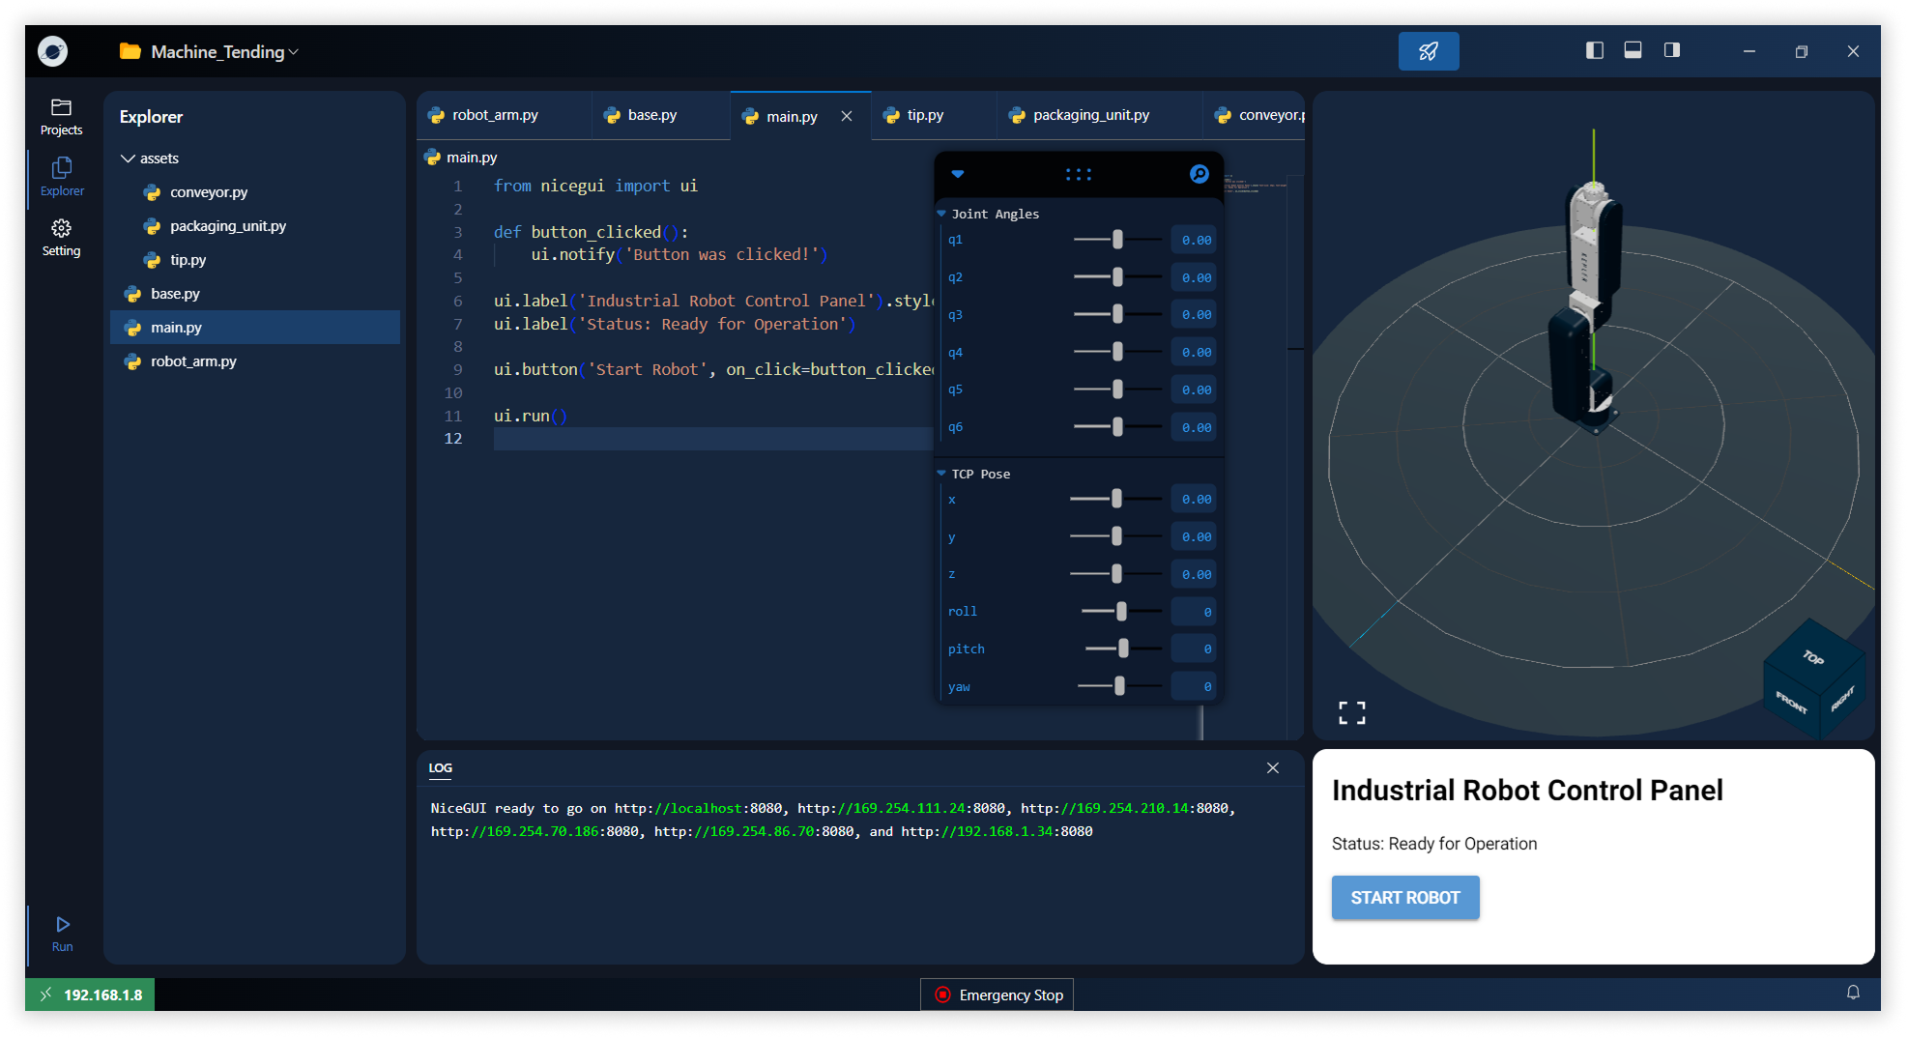The width and height of the screenshot is (1908, 1038).
Task: Open the Projects panel in the left sidebar
Action: (x=61, y=116)
